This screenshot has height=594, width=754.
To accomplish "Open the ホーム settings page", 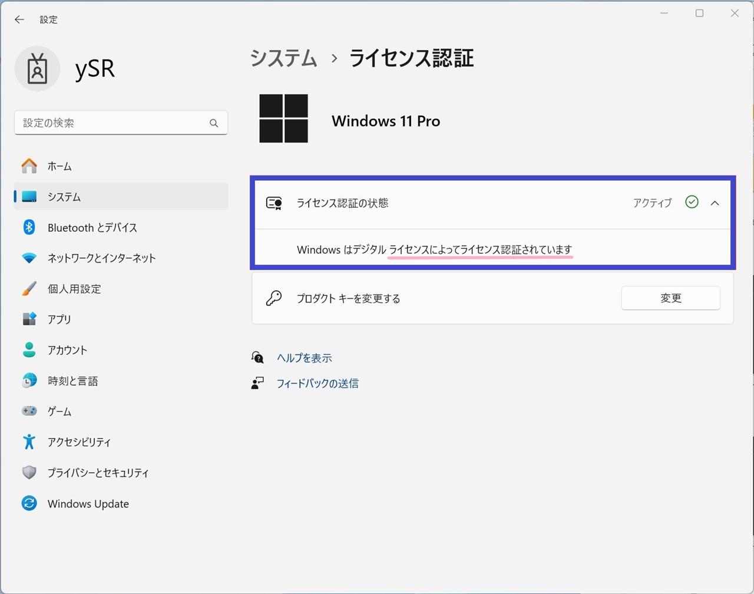I will click(121, 166).
